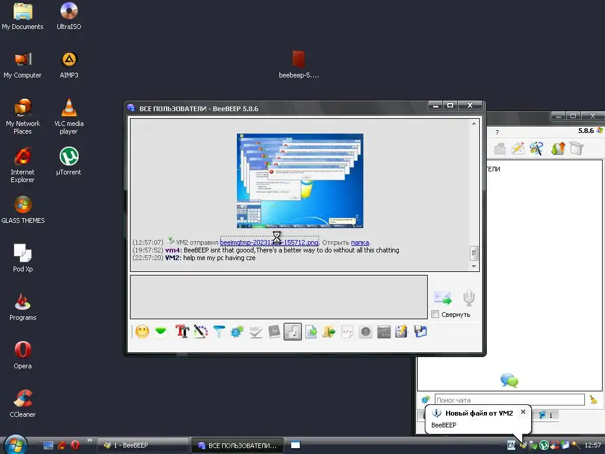Image resolution: width=605 pixels, height=454 pixels.
Task: Click the shared screenshot thumbnail in chat
Action: (300, 181)
